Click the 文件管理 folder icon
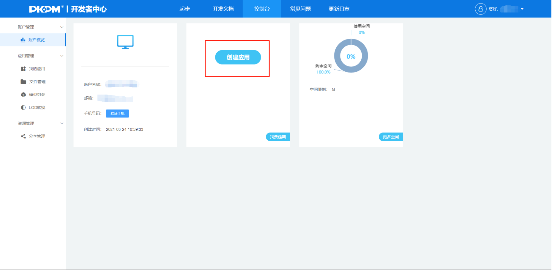Screen dimensions: 552x270 23,82
